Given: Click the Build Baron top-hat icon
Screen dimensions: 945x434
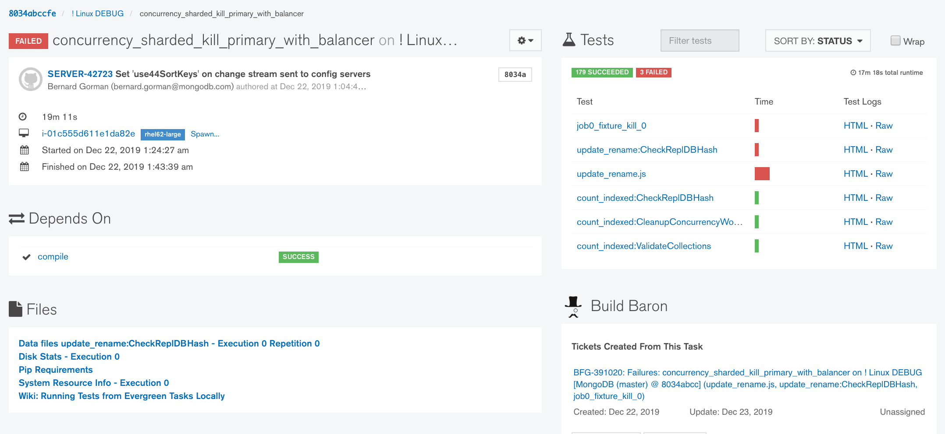Looking at the screenshot, I should 573,307.
